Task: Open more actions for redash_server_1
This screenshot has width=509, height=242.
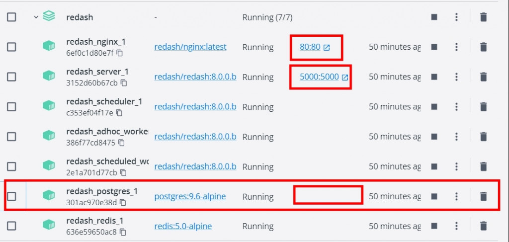Action: click(x=456, y=77)
